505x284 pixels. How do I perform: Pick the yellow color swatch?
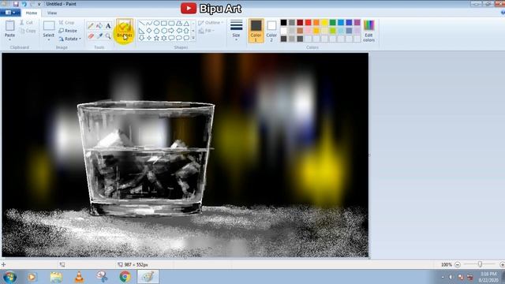(324, 22)
